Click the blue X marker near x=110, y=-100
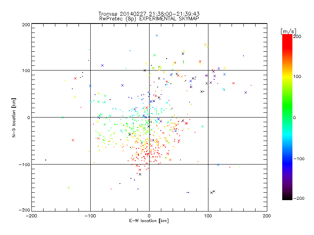 [218, 165]
